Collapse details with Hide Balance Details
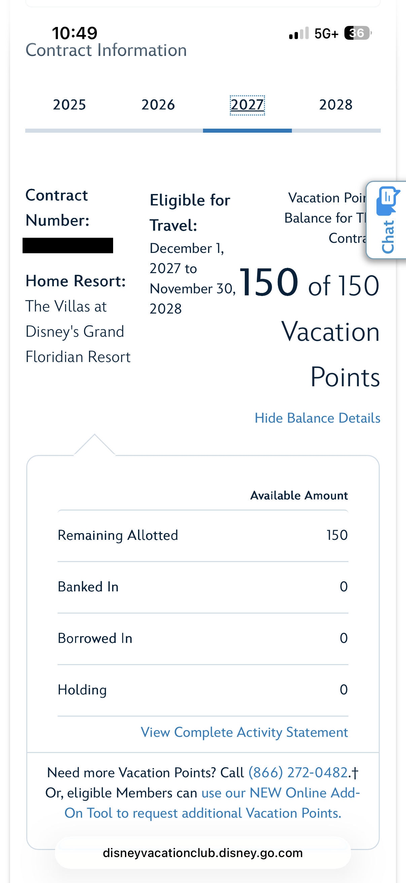This screenshot has height=883, width=406. coord(317,418)
